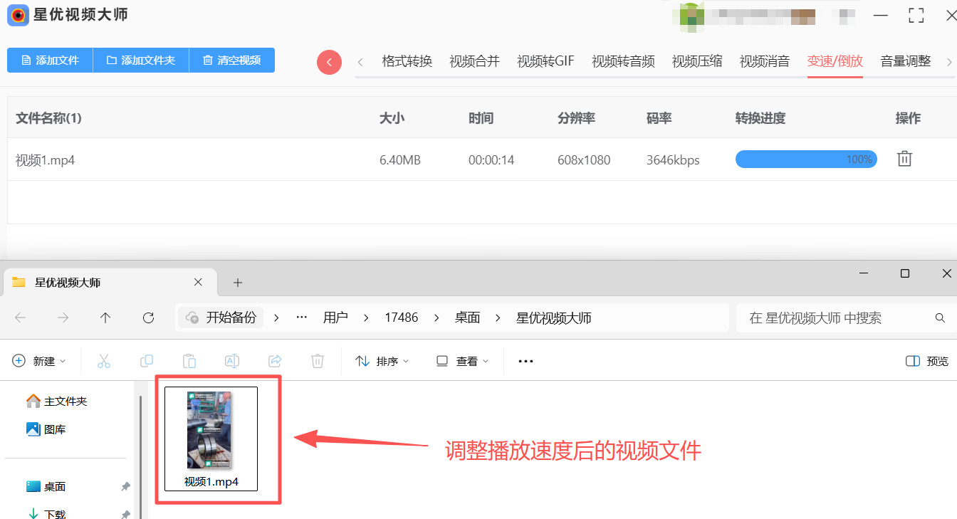Refresh the Explorer folder view
The image size is (957, 519).
coord(148,318)
